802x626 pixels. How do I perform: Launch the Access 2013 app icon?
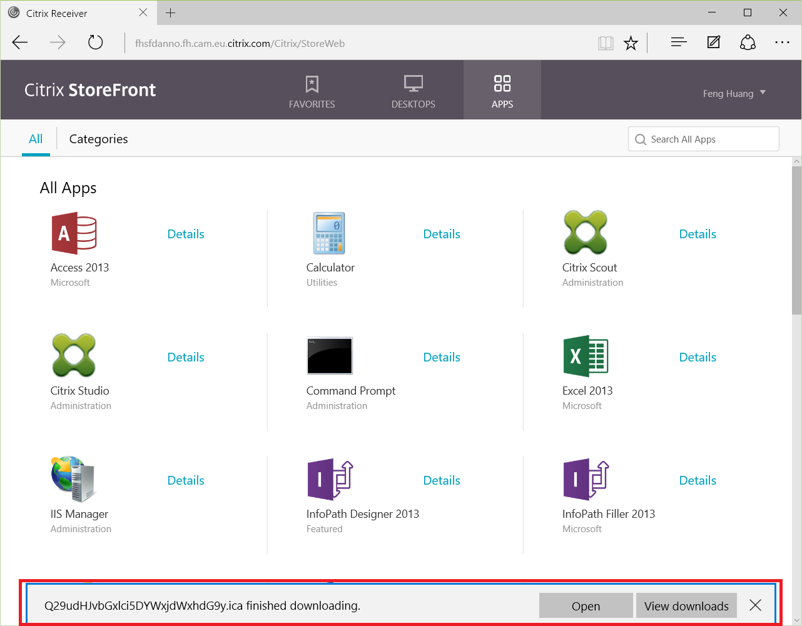tap(74, 233)
